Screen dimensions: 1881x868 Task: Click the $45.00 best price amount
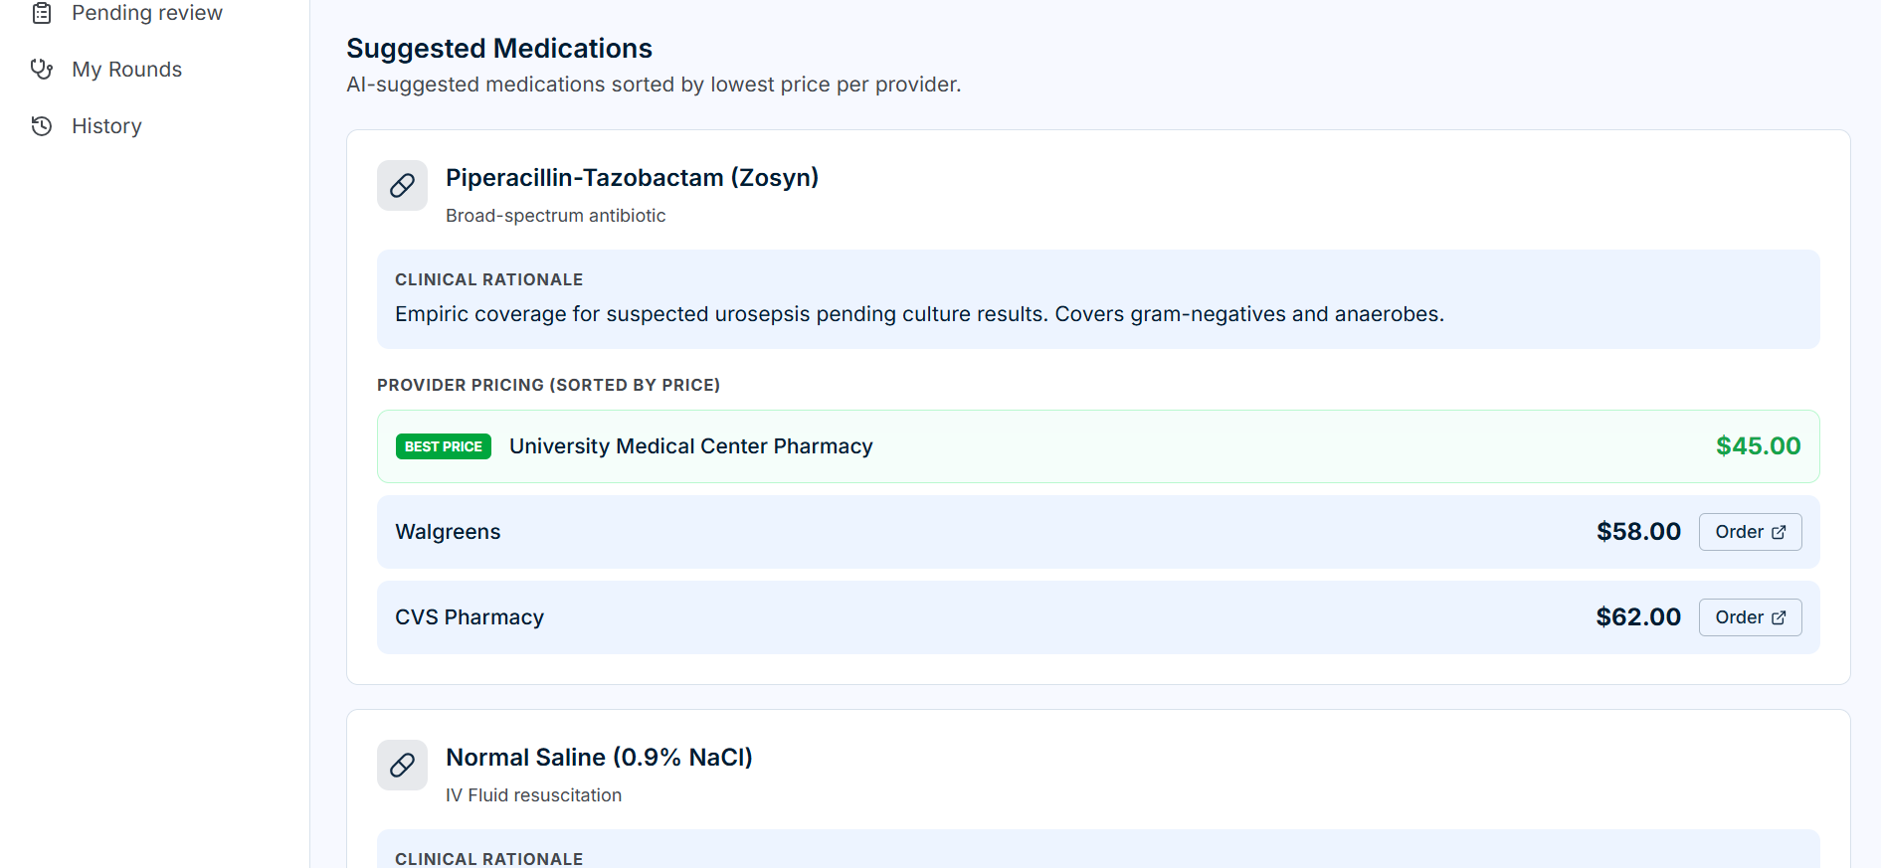coord(1758,446)
